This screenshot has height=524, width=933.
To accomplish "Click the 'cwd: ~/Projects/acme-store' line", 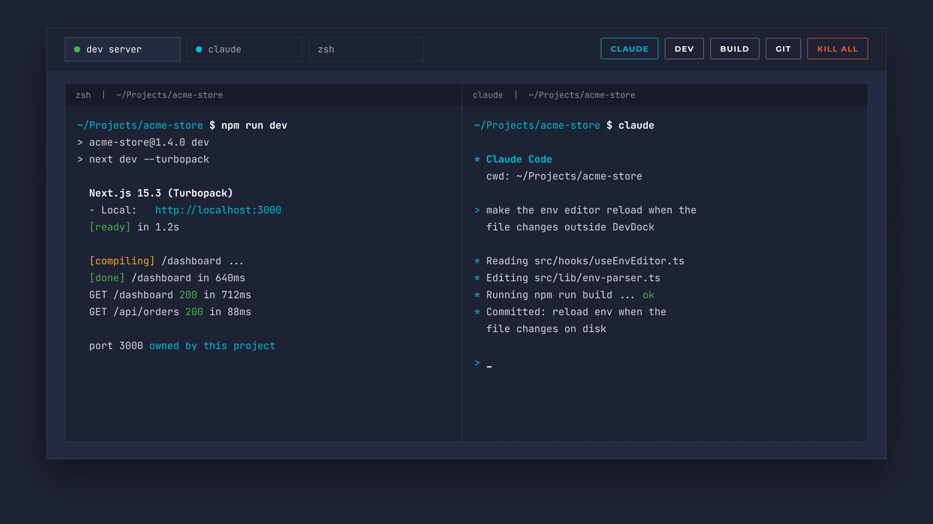I will (564, 176).
